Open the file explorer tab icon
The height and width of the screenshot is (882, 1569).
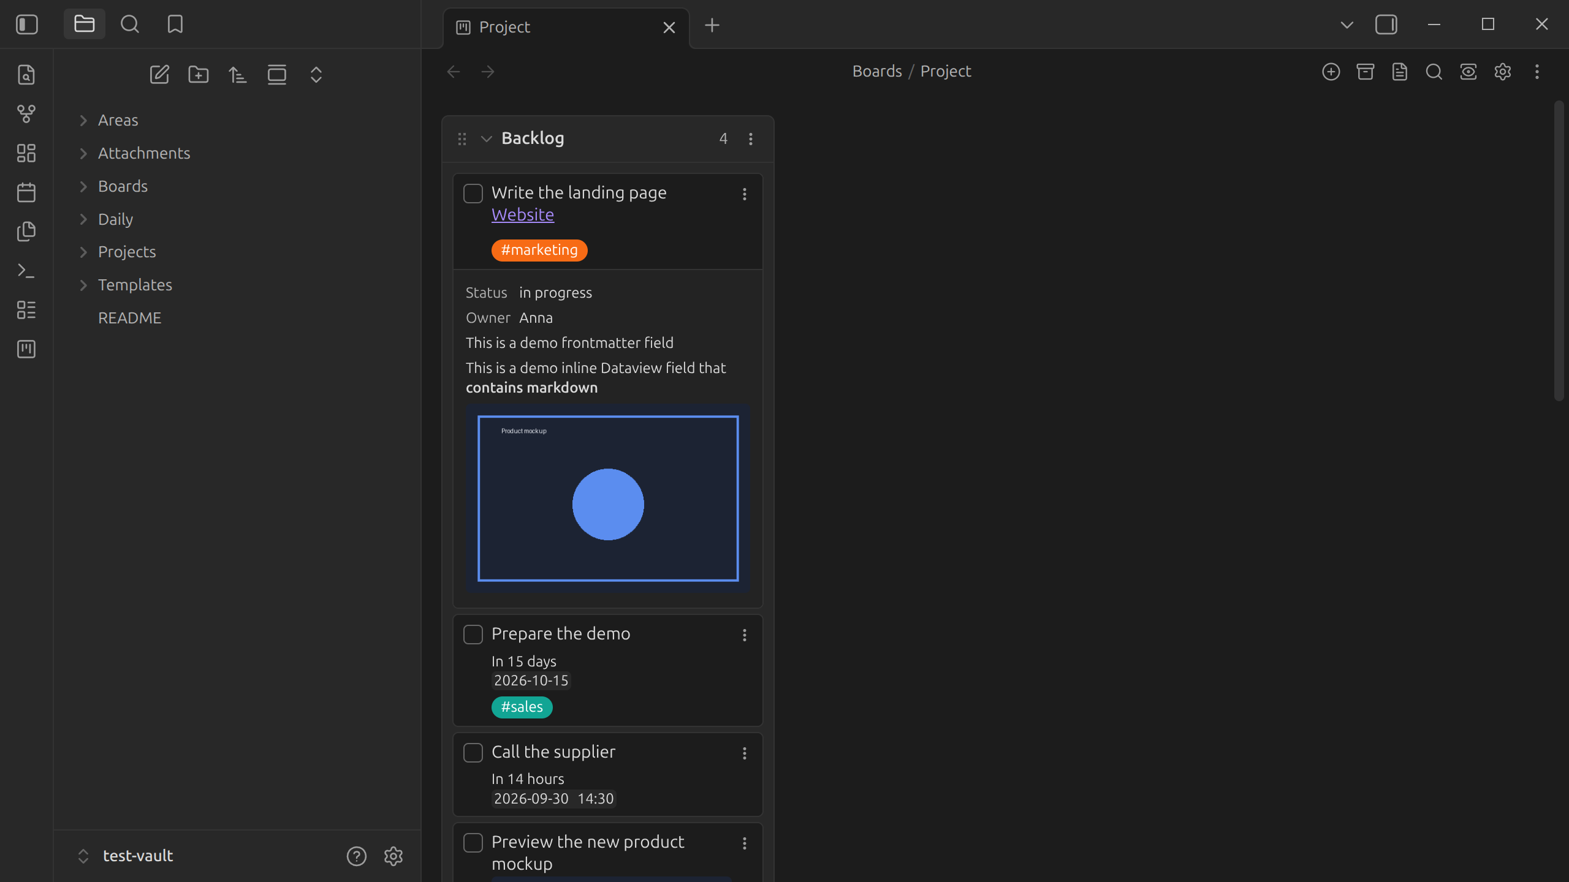(x=85, y=24)
